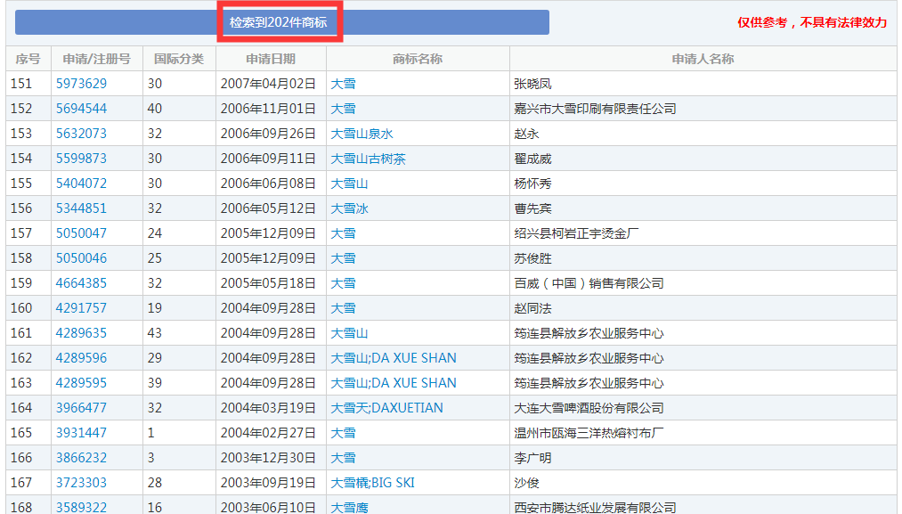Select the 大雪冰 trademark name

pyautogui.click(x=351, y=208)
